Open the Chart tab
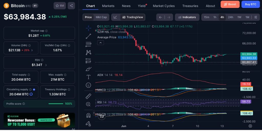Image resolution: width=262 pixels, height=131 pixels. pos(90,6)
